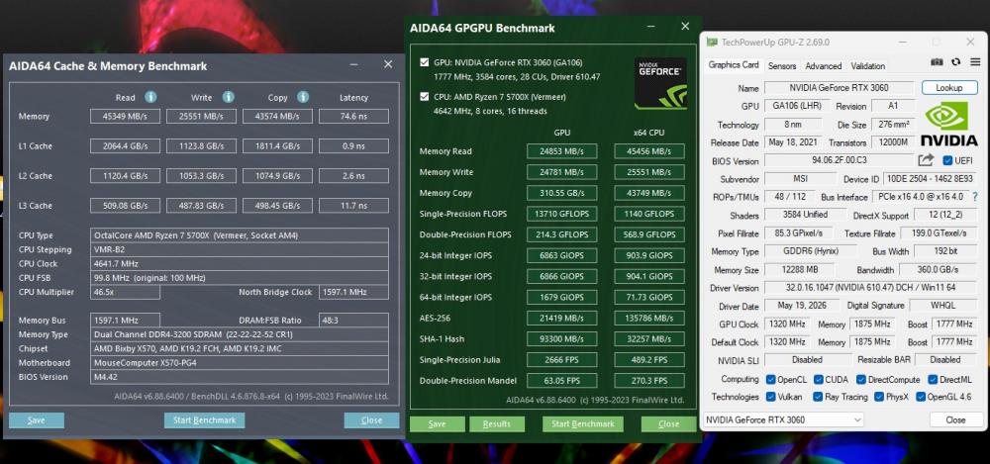Click the Memory Latency value 74.6 ns
The width and height of the screenshot is (990, 464).
pos(353,116)
